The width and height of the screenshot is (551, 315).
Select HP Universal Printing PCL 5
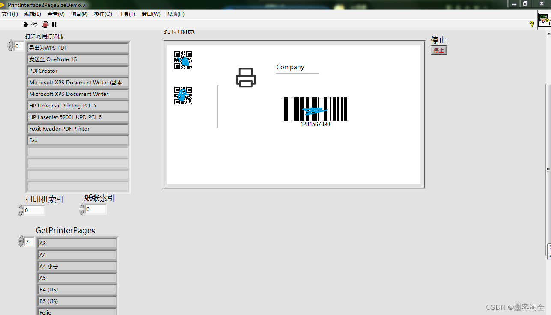pos(78,106)
